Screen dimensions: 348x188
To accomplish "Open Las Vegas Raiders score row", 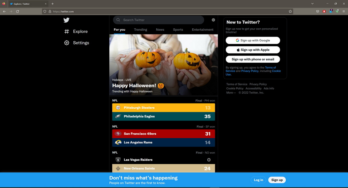I will pyautogui.click(x=164, y=160).
